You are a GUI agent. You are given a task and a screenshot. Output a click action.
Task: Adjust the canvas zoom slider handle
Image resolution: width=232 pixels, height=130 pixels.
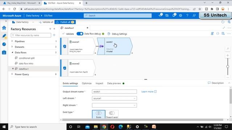pyautogui.click(x=228, y=66)
